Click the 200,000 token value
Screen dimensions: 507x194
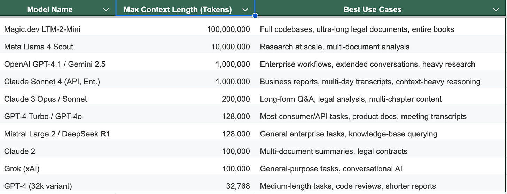pyautogui.click(x=236, y=99)
